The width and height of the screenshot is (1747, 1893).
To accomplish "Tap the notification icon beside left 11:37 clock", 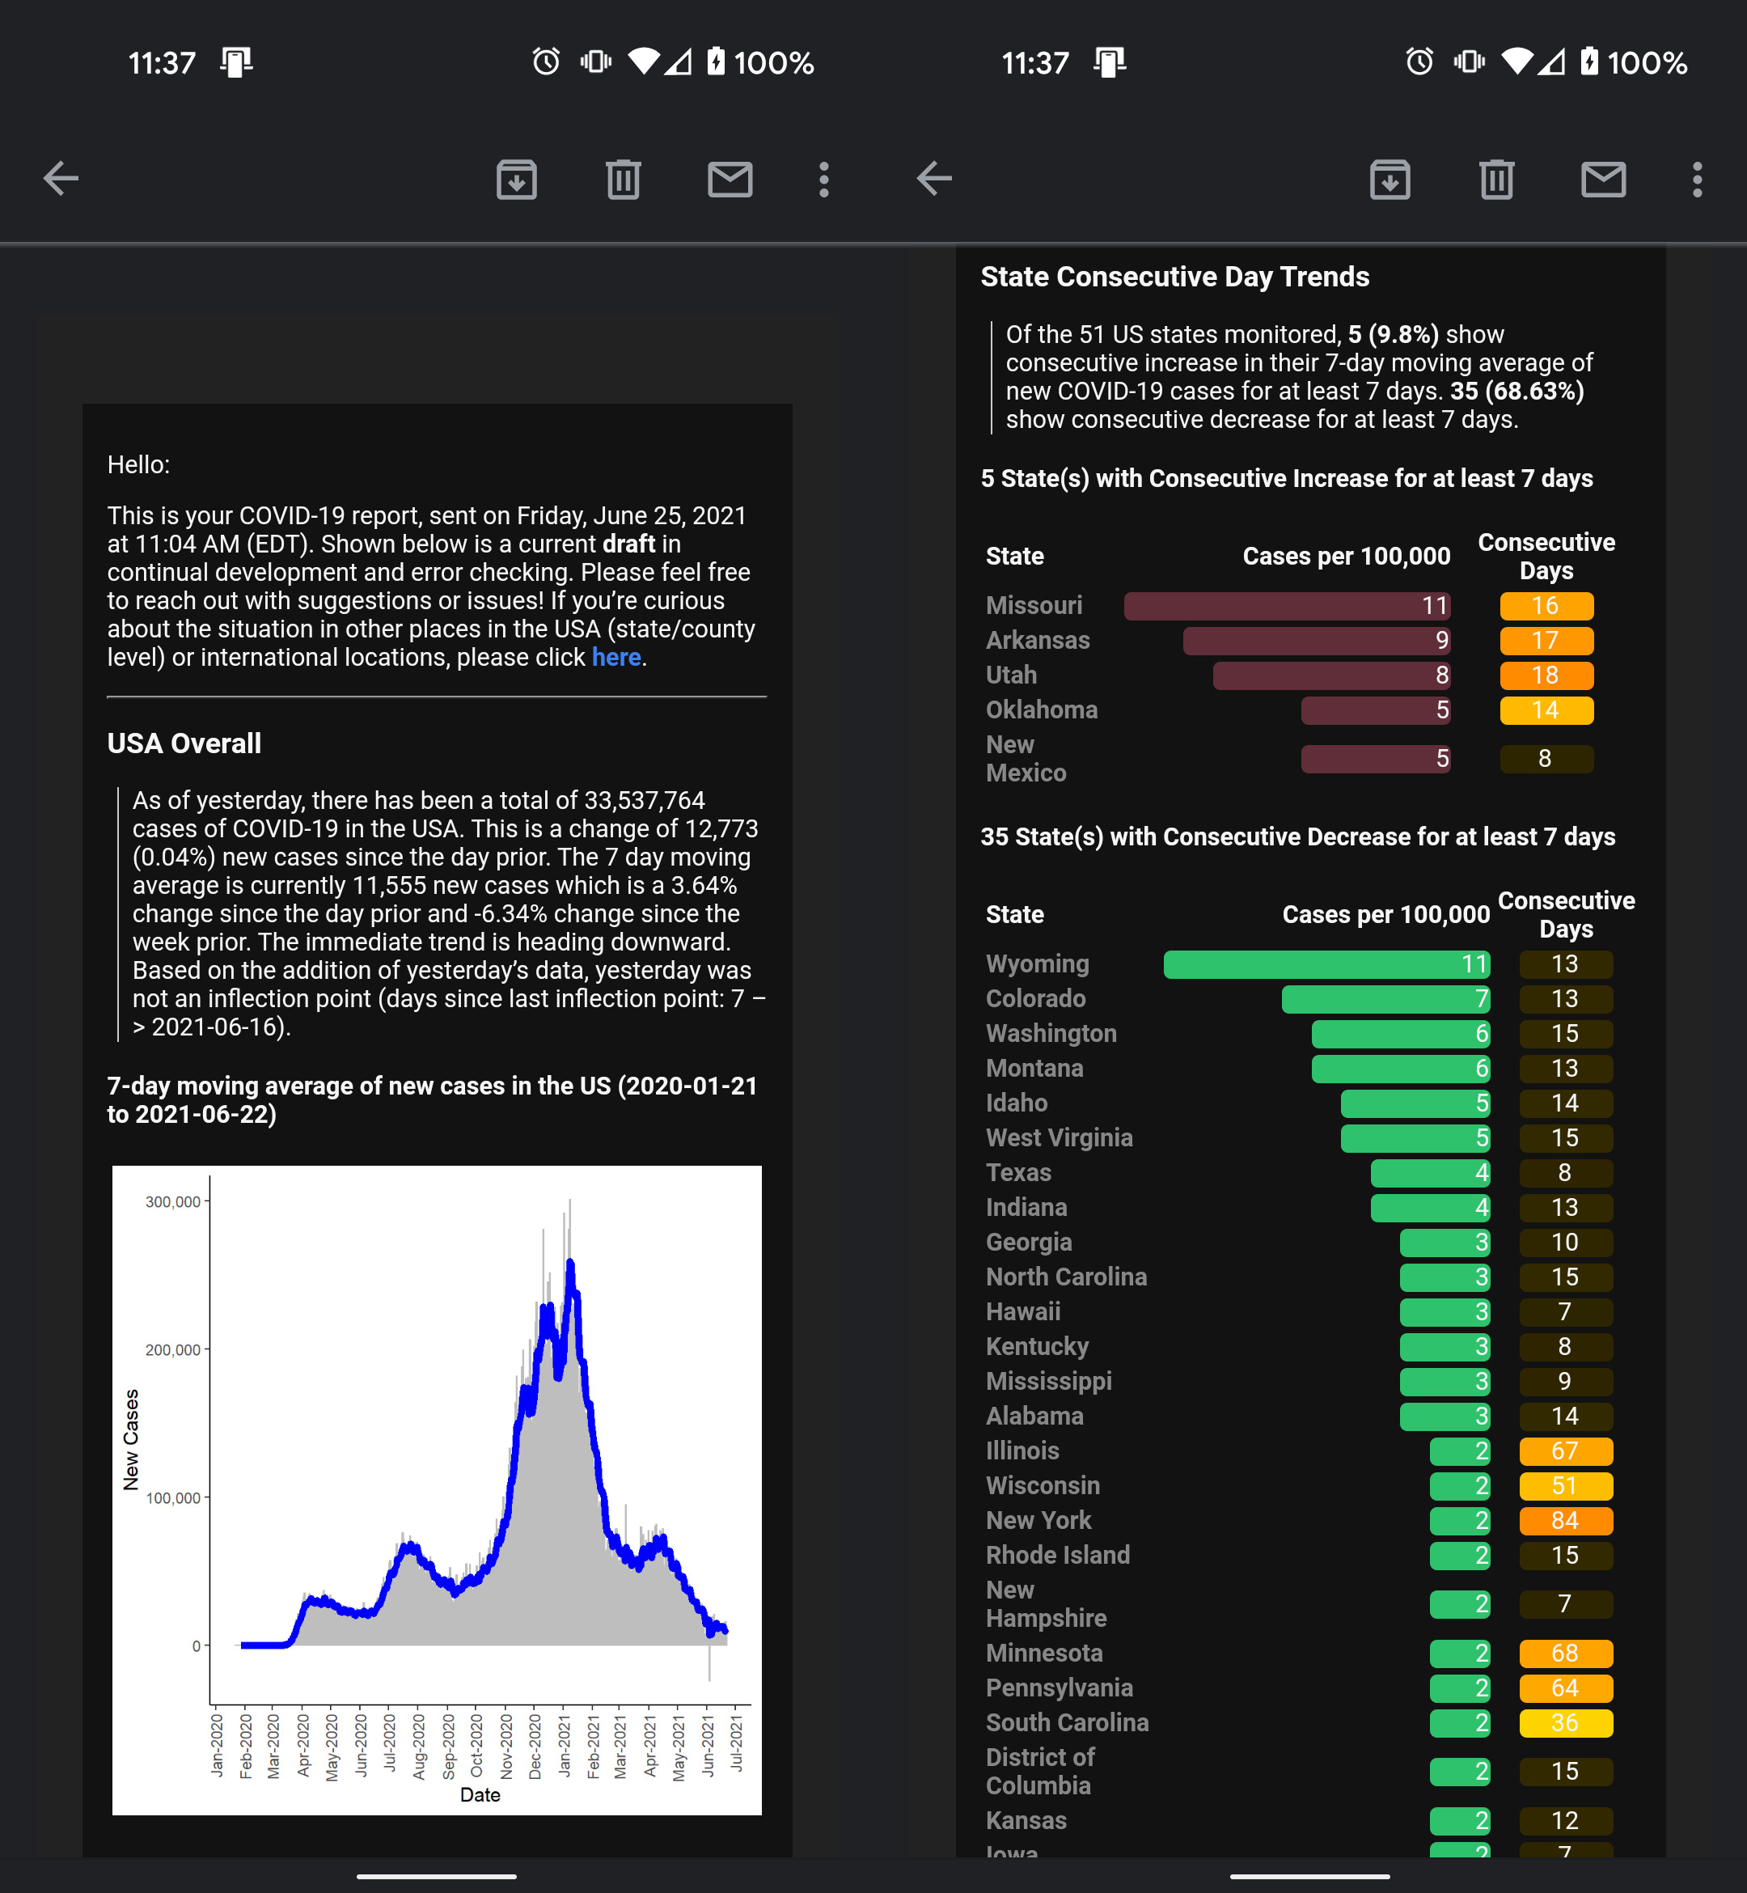I will coord(236,62).
